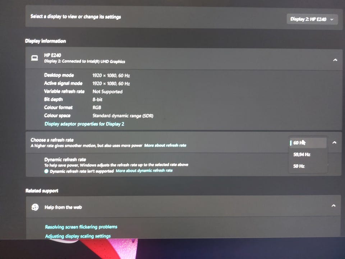Select the 59.94 Hz refresh rate option
The image size is (345, 259).
point(308,154)
